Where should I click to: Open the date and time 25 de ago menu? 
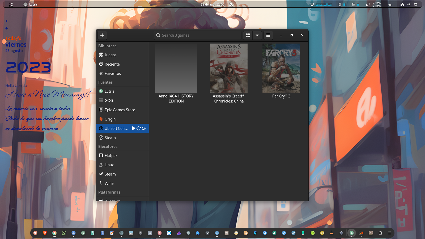212,5
